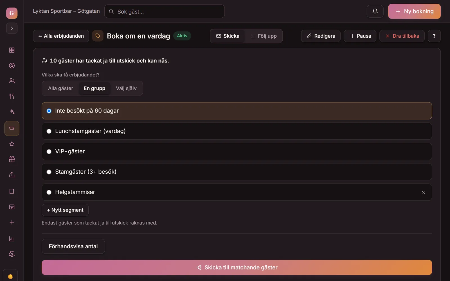Remove the Helgstammisar segment with X
This screenshot has height=281, width=450.
coord(423,192)
